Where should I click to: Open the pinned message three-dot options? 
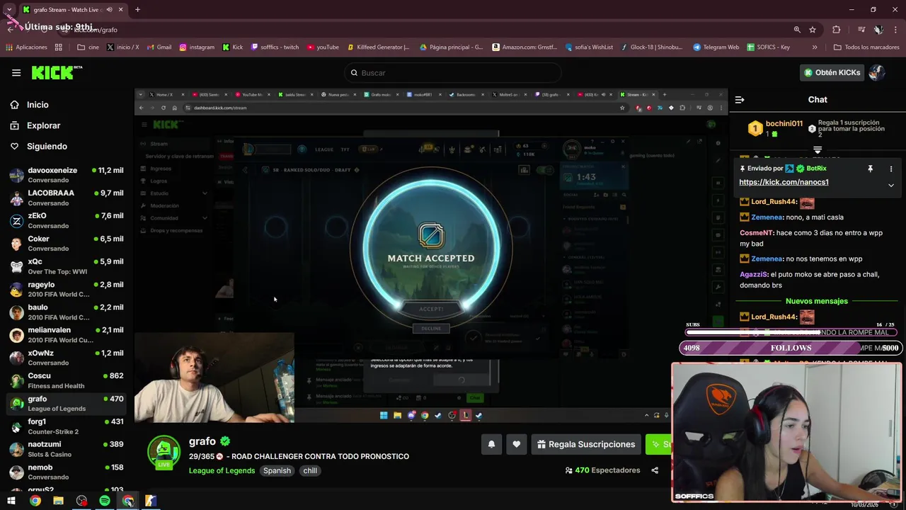[x=891, y=169]
